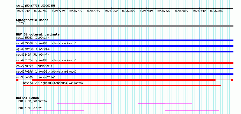Click the DGV Structural Variants track heading
This screenshot has width=241, height=114.
click(x=38, y=34)
